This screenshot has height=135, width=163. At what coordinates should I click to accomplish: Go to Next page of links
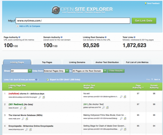coord(156,80)
